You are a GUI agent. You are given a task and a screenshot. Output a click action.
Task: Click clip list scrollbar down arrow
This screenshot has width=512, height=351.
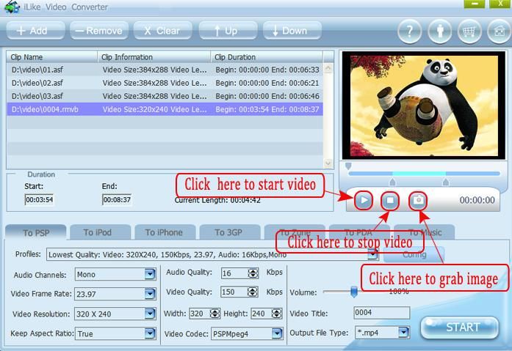328,163
